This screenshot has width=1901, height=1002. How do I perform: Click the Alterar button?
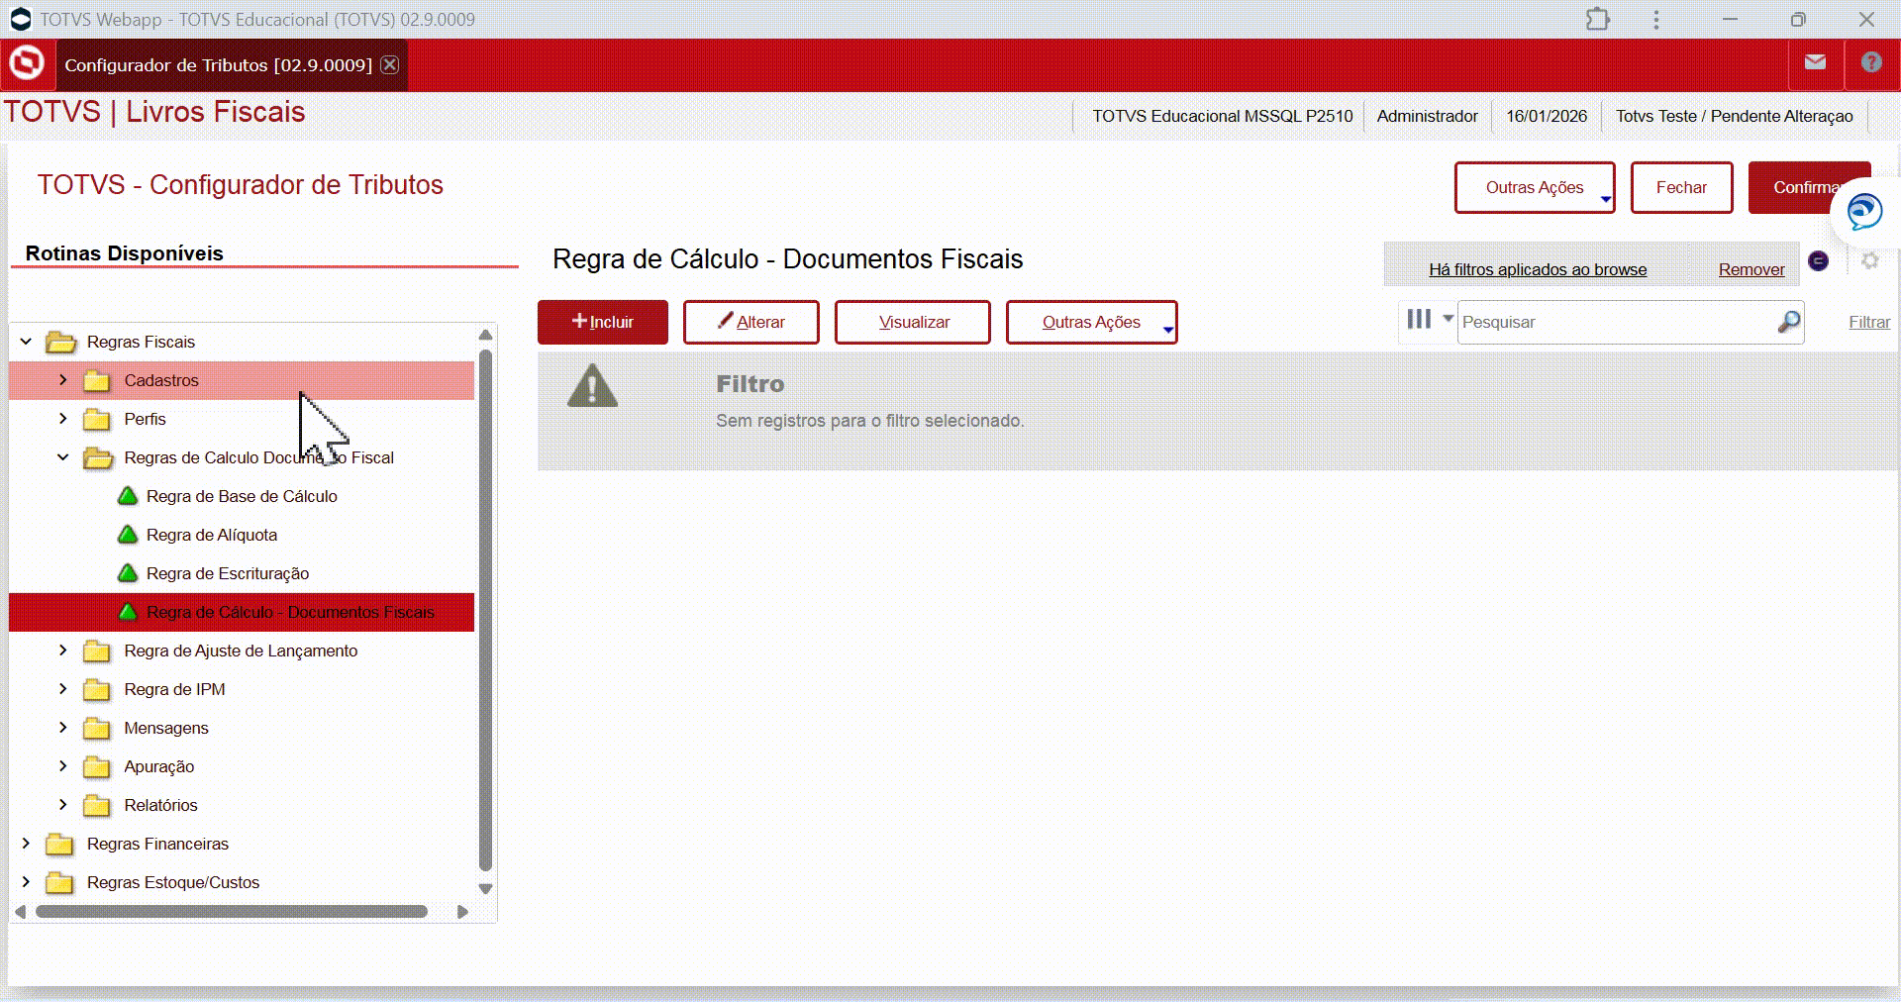[751, 322]
